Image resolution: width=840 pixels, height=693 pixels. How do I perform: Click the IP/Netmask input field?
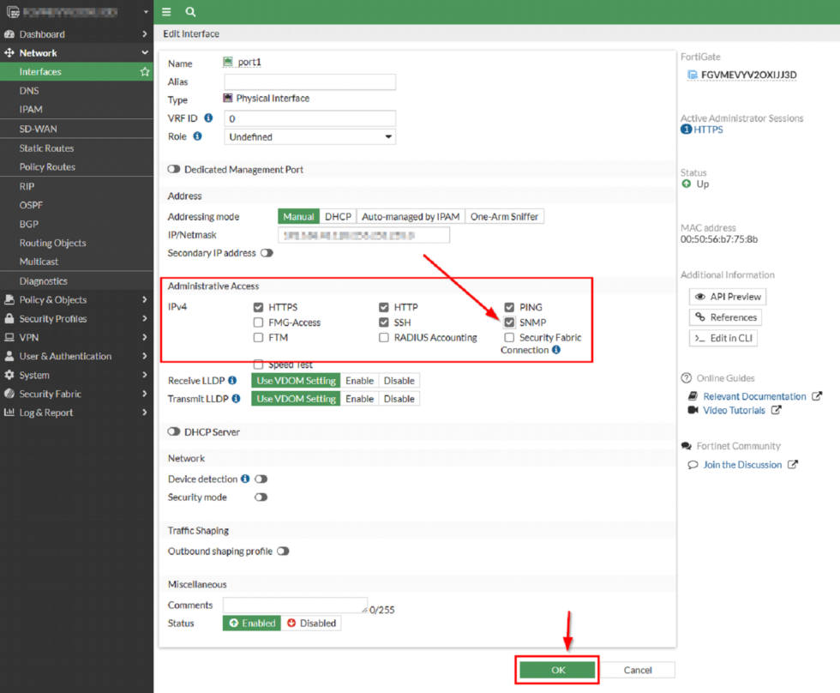click(x=363, y=234)
